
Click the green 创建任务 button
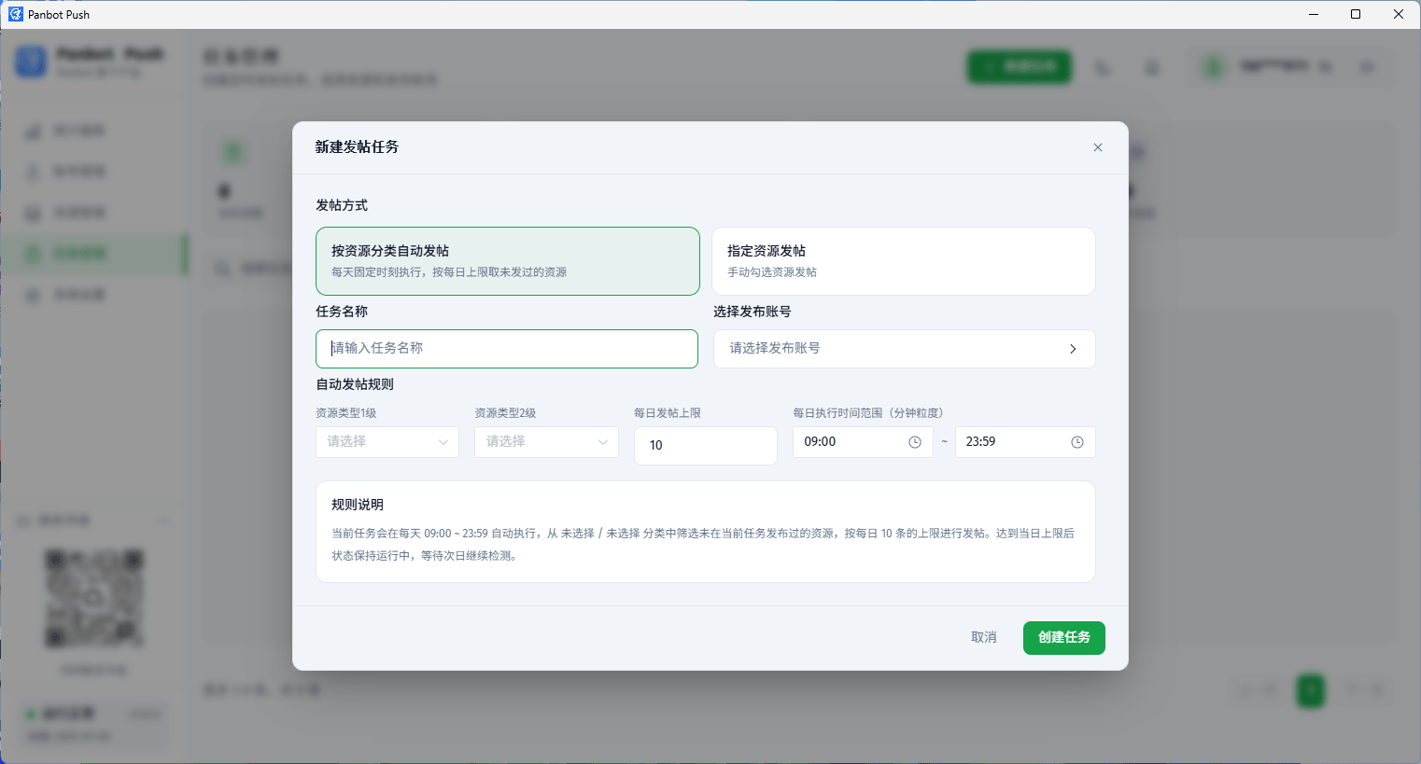pyautogui.click(x=1064, y=638)
